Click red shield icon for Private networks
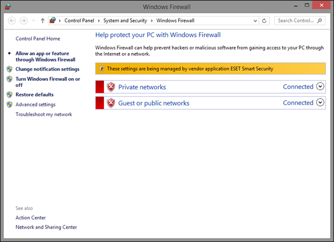334x242 pixels. click(x=111, y=87)
